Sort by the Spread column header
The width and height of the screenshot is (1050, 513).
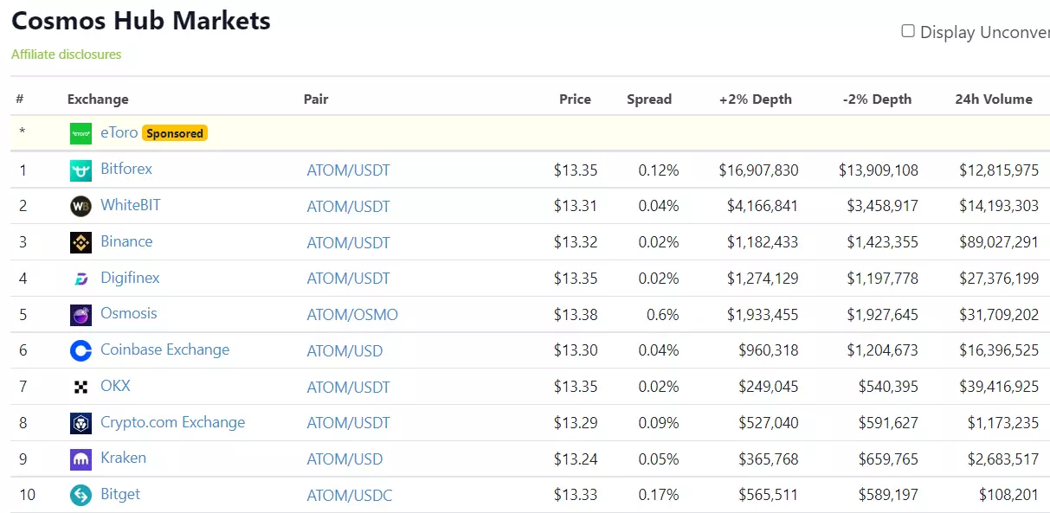point(648,99)
